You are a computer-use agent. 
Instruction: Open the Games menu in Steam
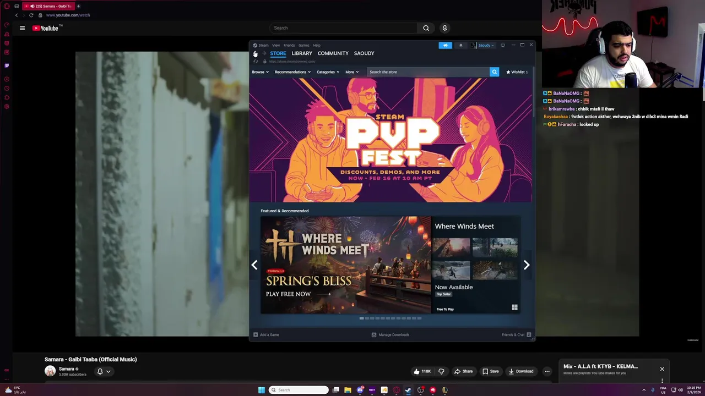pos(304,45)
